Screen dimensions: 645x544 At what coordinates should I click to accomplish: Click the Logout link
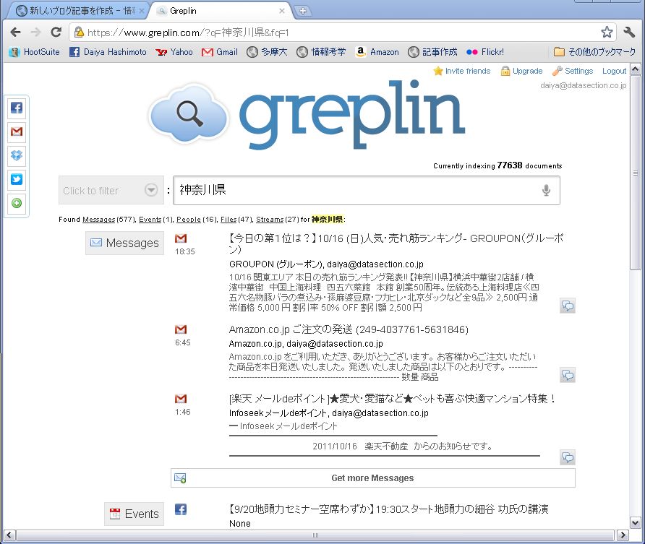point(614,71)
